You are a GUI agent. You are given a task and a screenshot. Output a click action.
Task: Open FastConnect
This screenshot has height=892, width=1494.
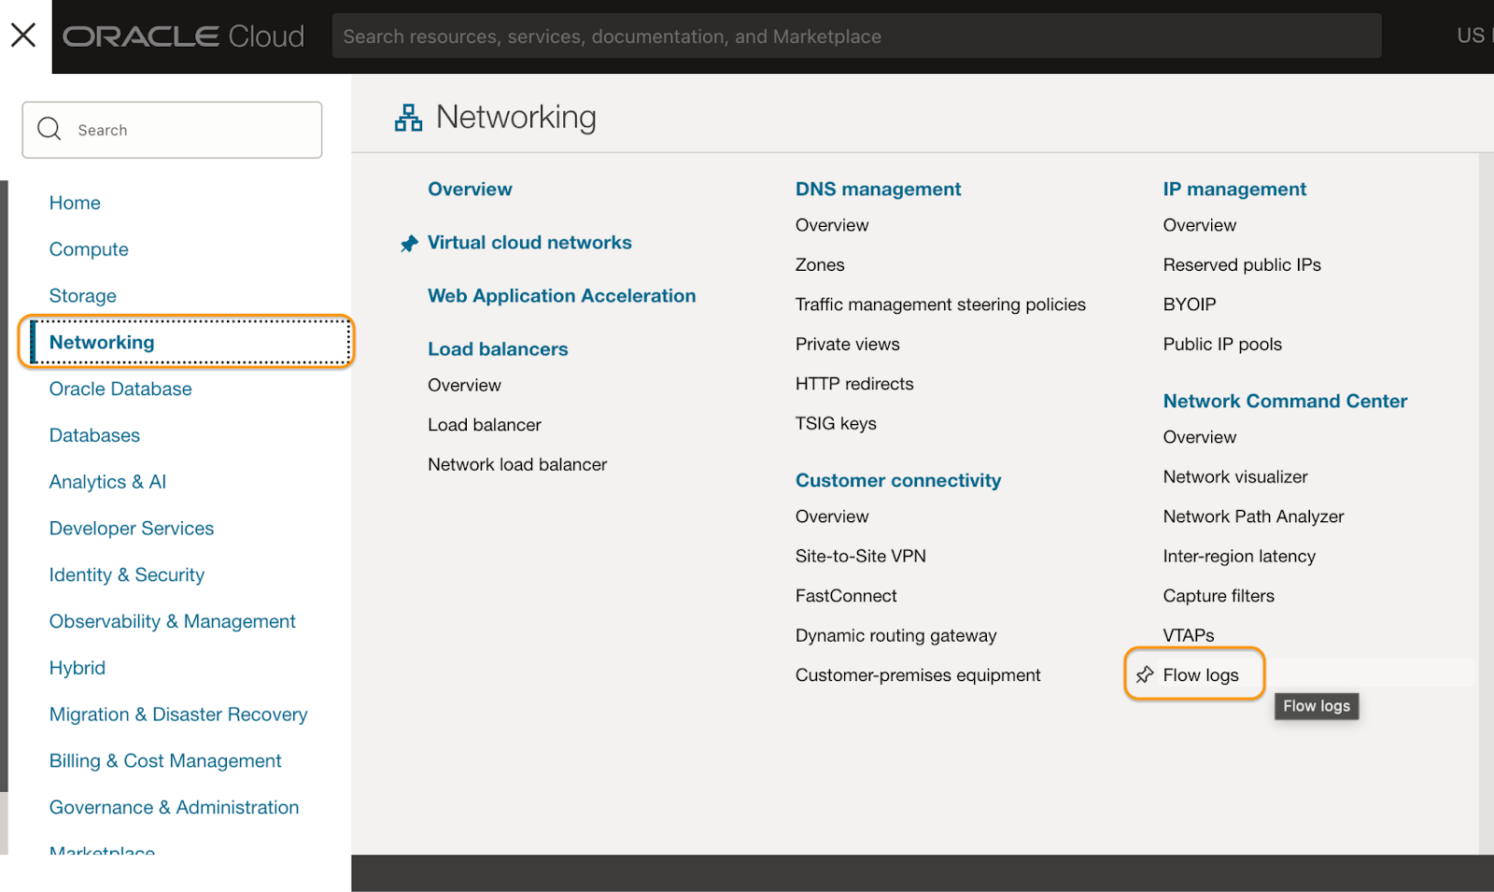(x=846, y=596)
